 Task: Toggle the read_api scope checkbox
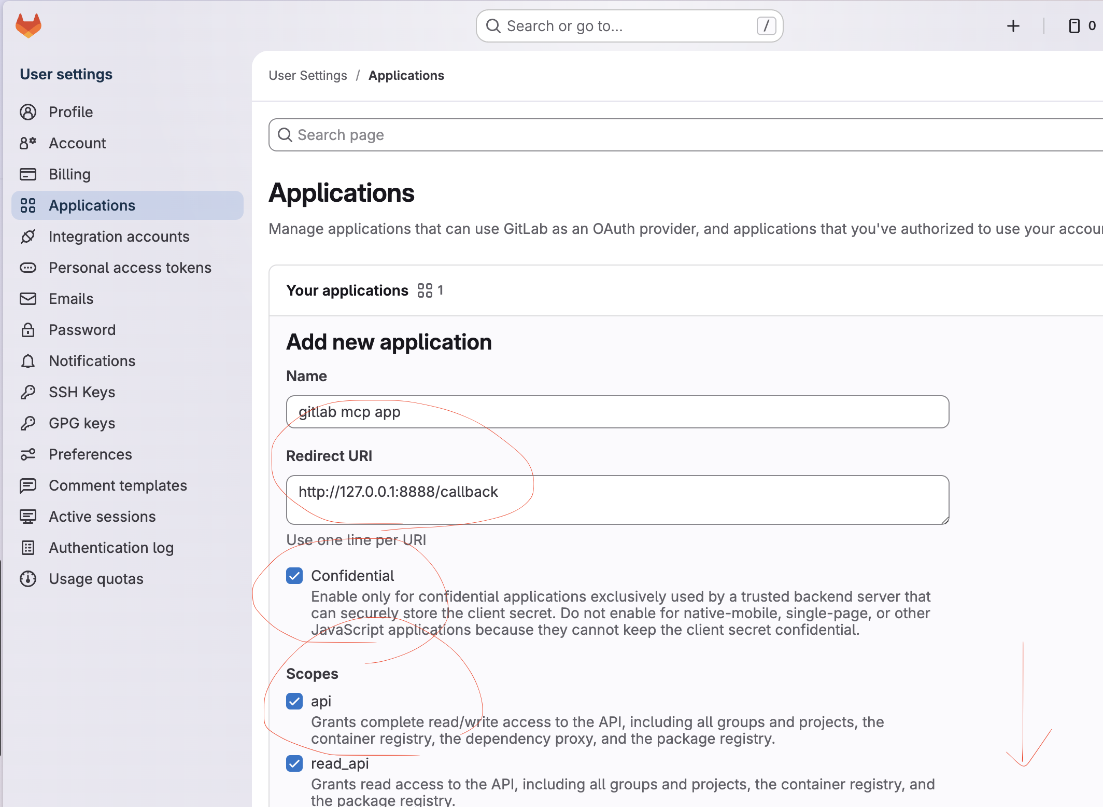294,763
